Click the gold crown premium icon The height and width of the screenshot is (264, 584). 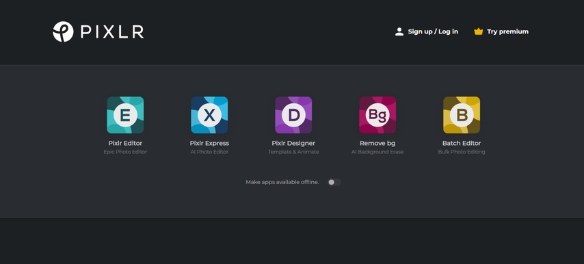[478, 31]
